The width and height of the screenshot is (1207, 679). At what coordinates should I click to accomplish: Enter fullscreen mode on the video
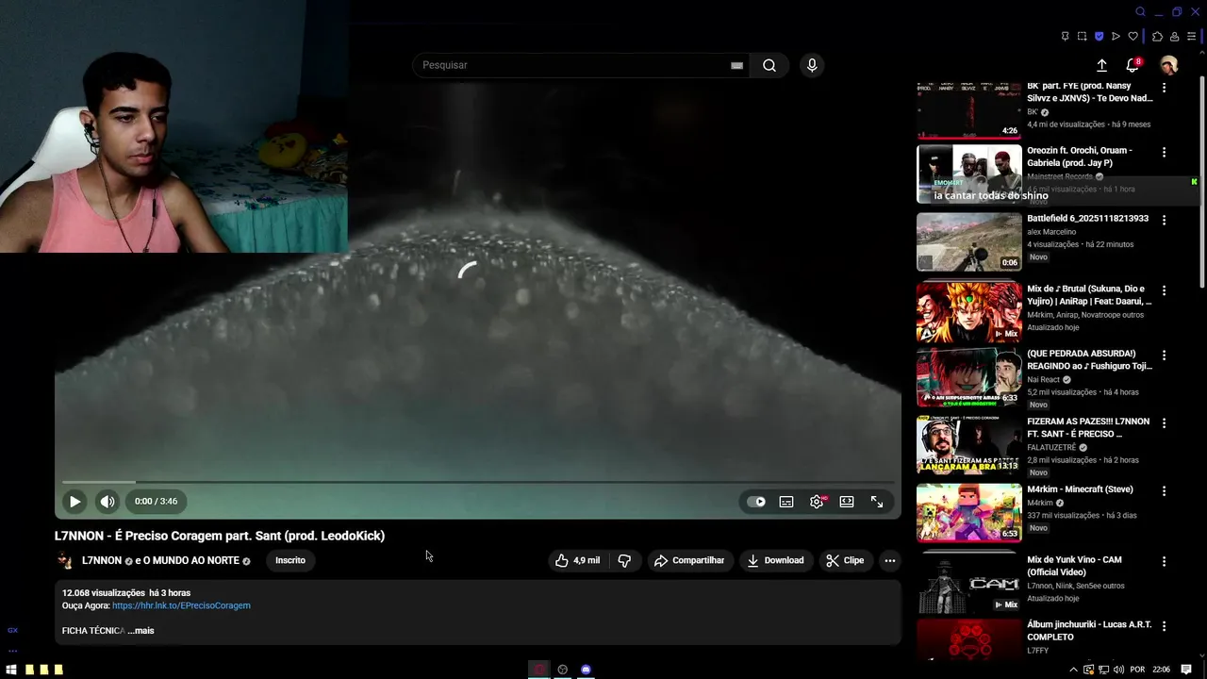click(x=877, y=502)
